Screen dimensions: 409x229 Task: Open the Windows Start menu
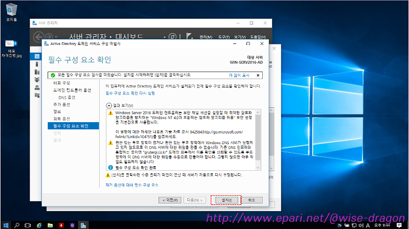click(x=6, y=225)
